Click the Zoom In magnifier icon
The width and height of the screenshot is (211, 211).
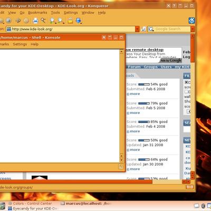[x=53, y=21]
